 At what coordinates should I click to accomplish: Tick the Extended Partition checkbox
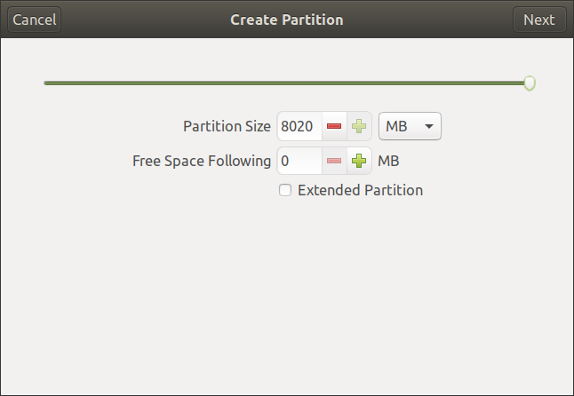(285, 190)
